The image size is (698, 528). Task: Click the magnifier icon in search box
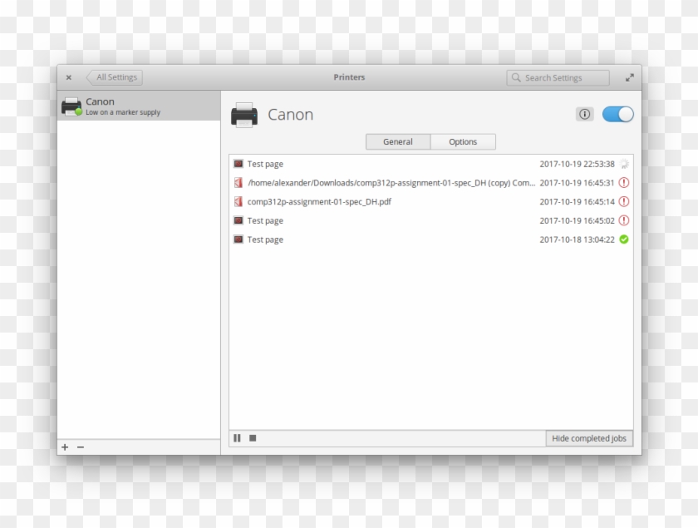pyautogui.click(x=516, y=77)
